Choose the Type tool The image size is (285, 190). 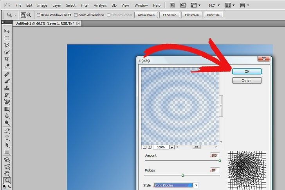[x=7, y=138]
